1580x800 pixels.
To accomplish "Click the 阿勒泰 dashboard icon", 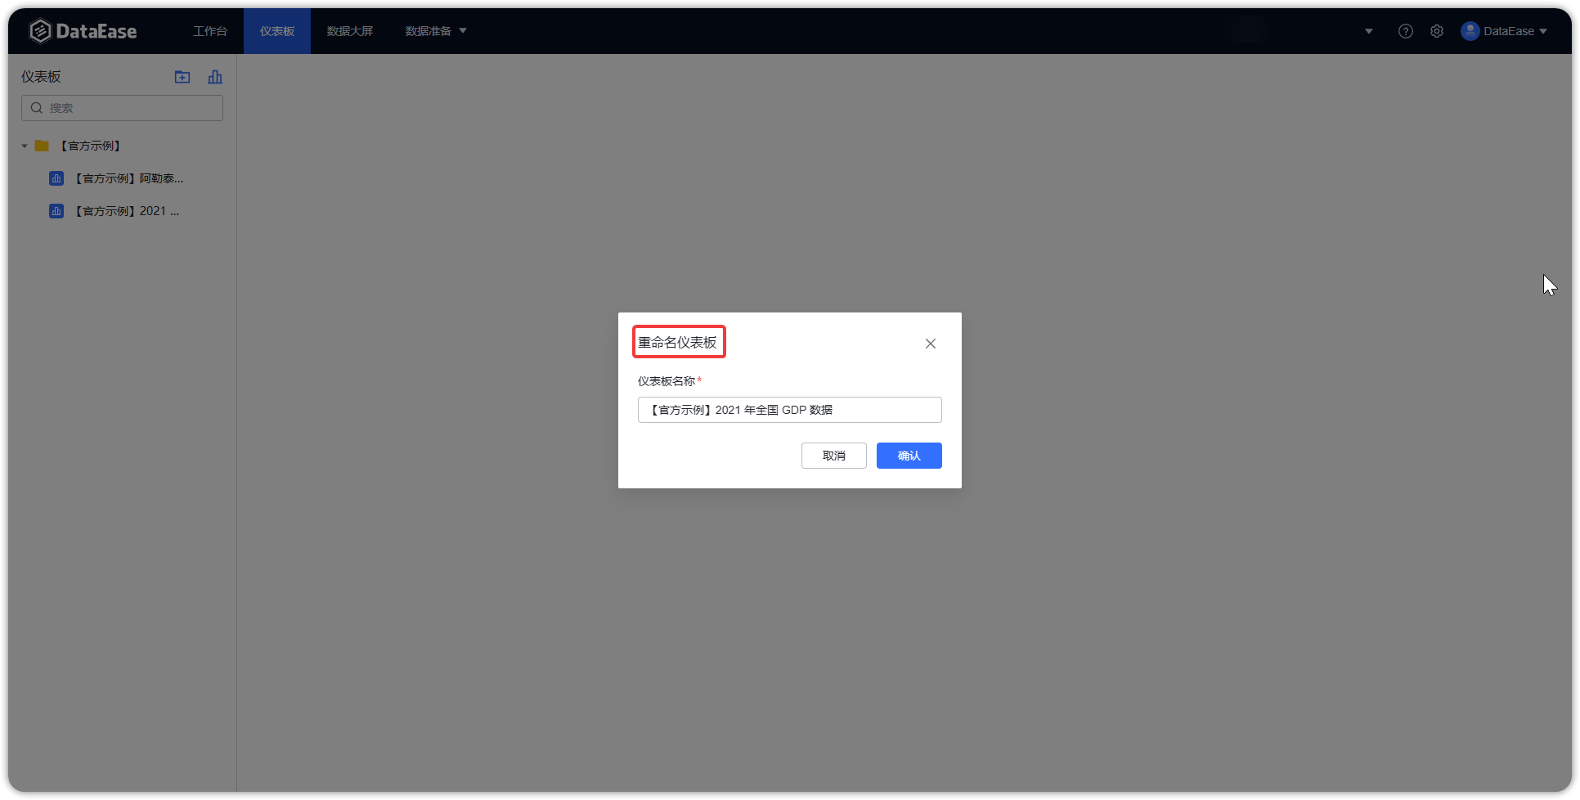I will (56, 178).
